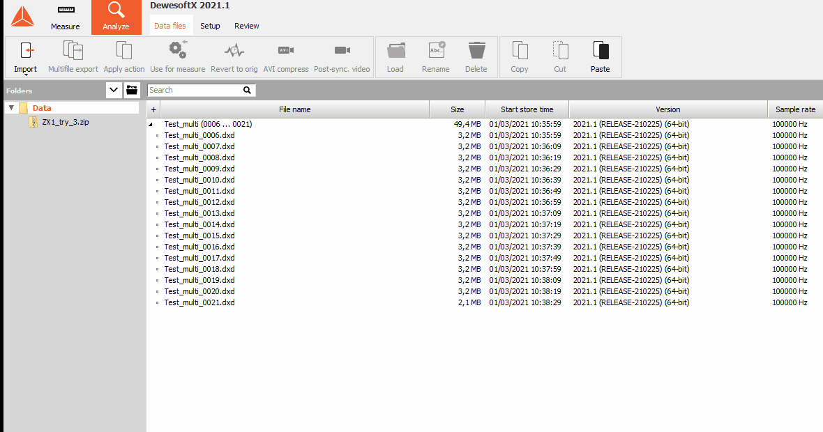
Task: Select file Test_multi_0007.dxd
Action: (199, 146)
